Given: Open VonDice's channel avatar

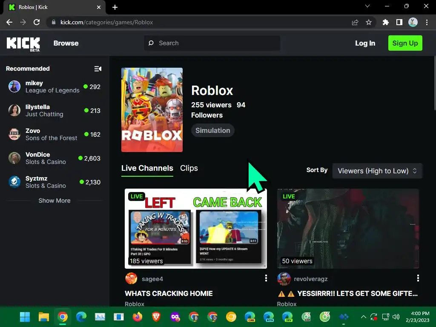Looking at the screenshot, I should tap(14, 158).
